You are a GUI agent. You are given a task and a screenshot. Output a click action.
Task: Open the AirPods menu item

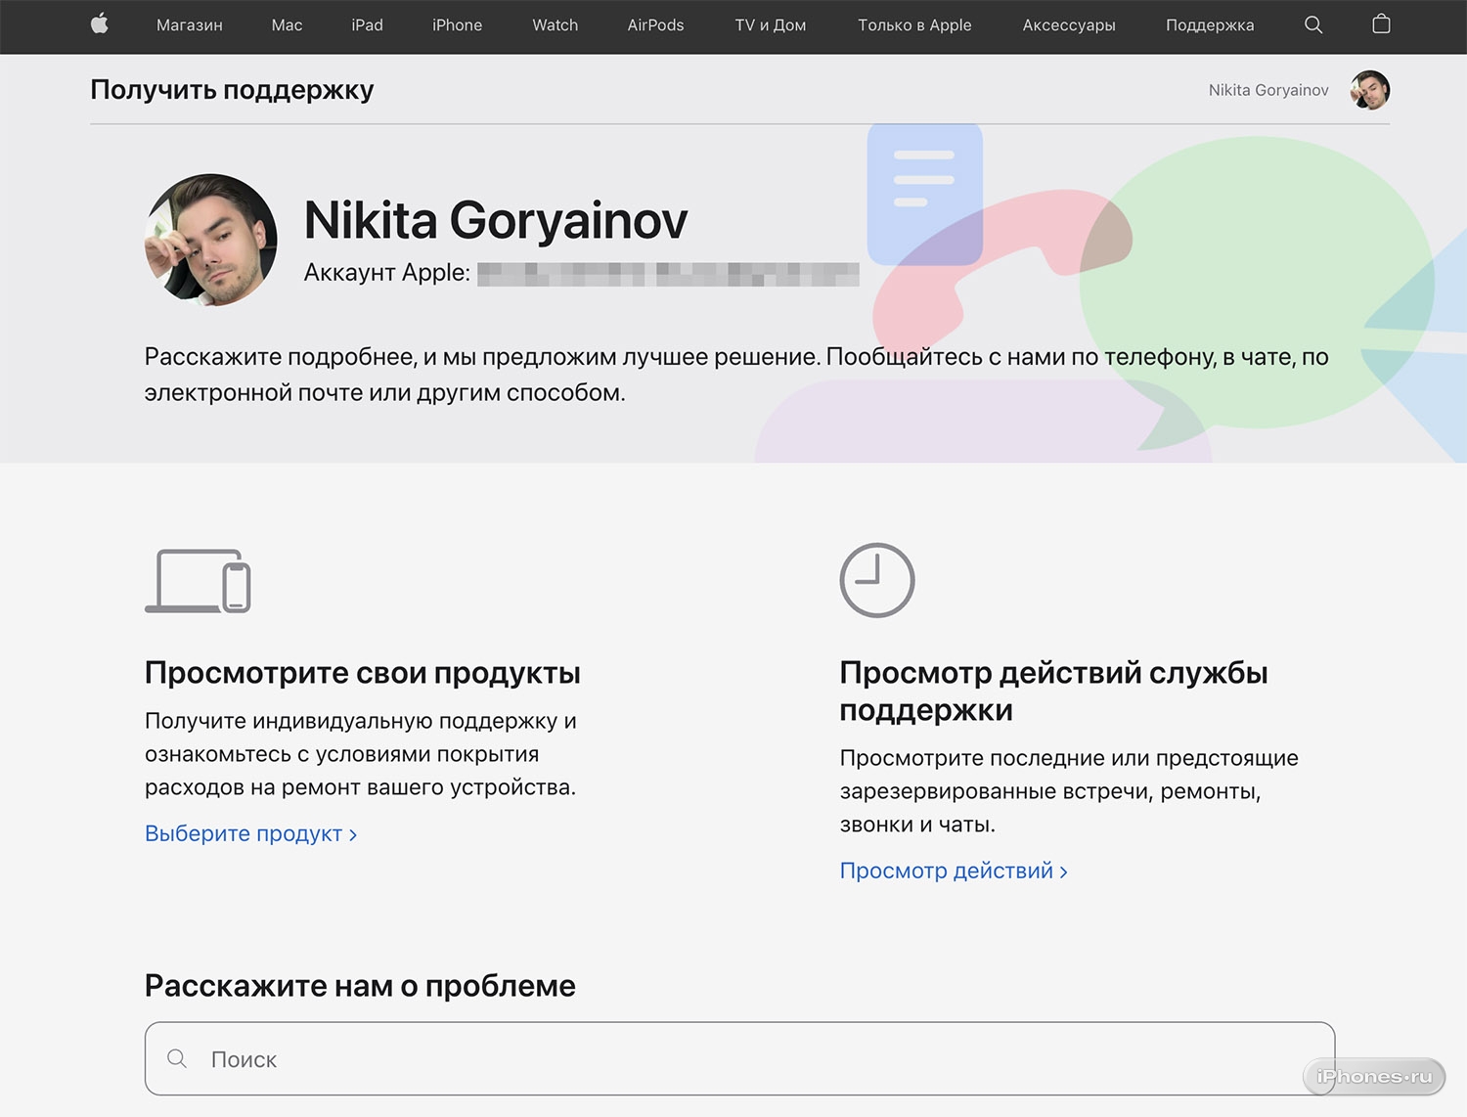point(655,25)
